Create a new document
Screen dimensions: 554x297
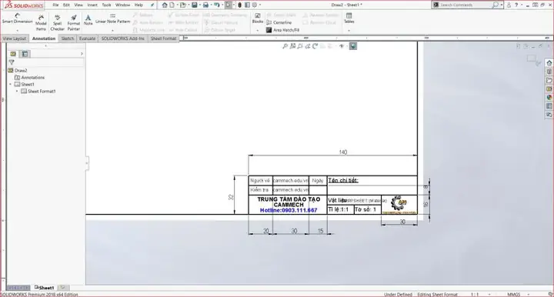point(172,5)
